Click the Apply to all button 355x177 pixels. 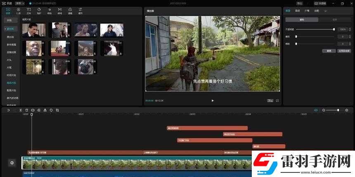(344, 51)
